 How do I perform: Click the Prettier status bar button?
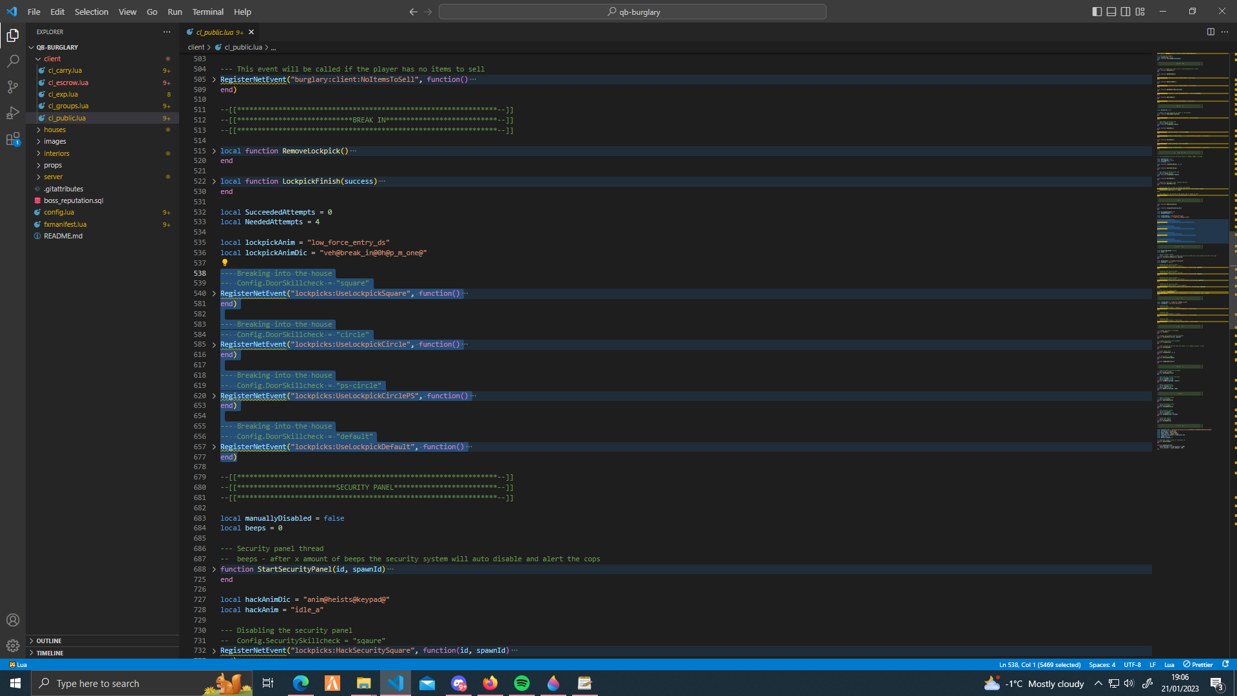[1198, 664]
